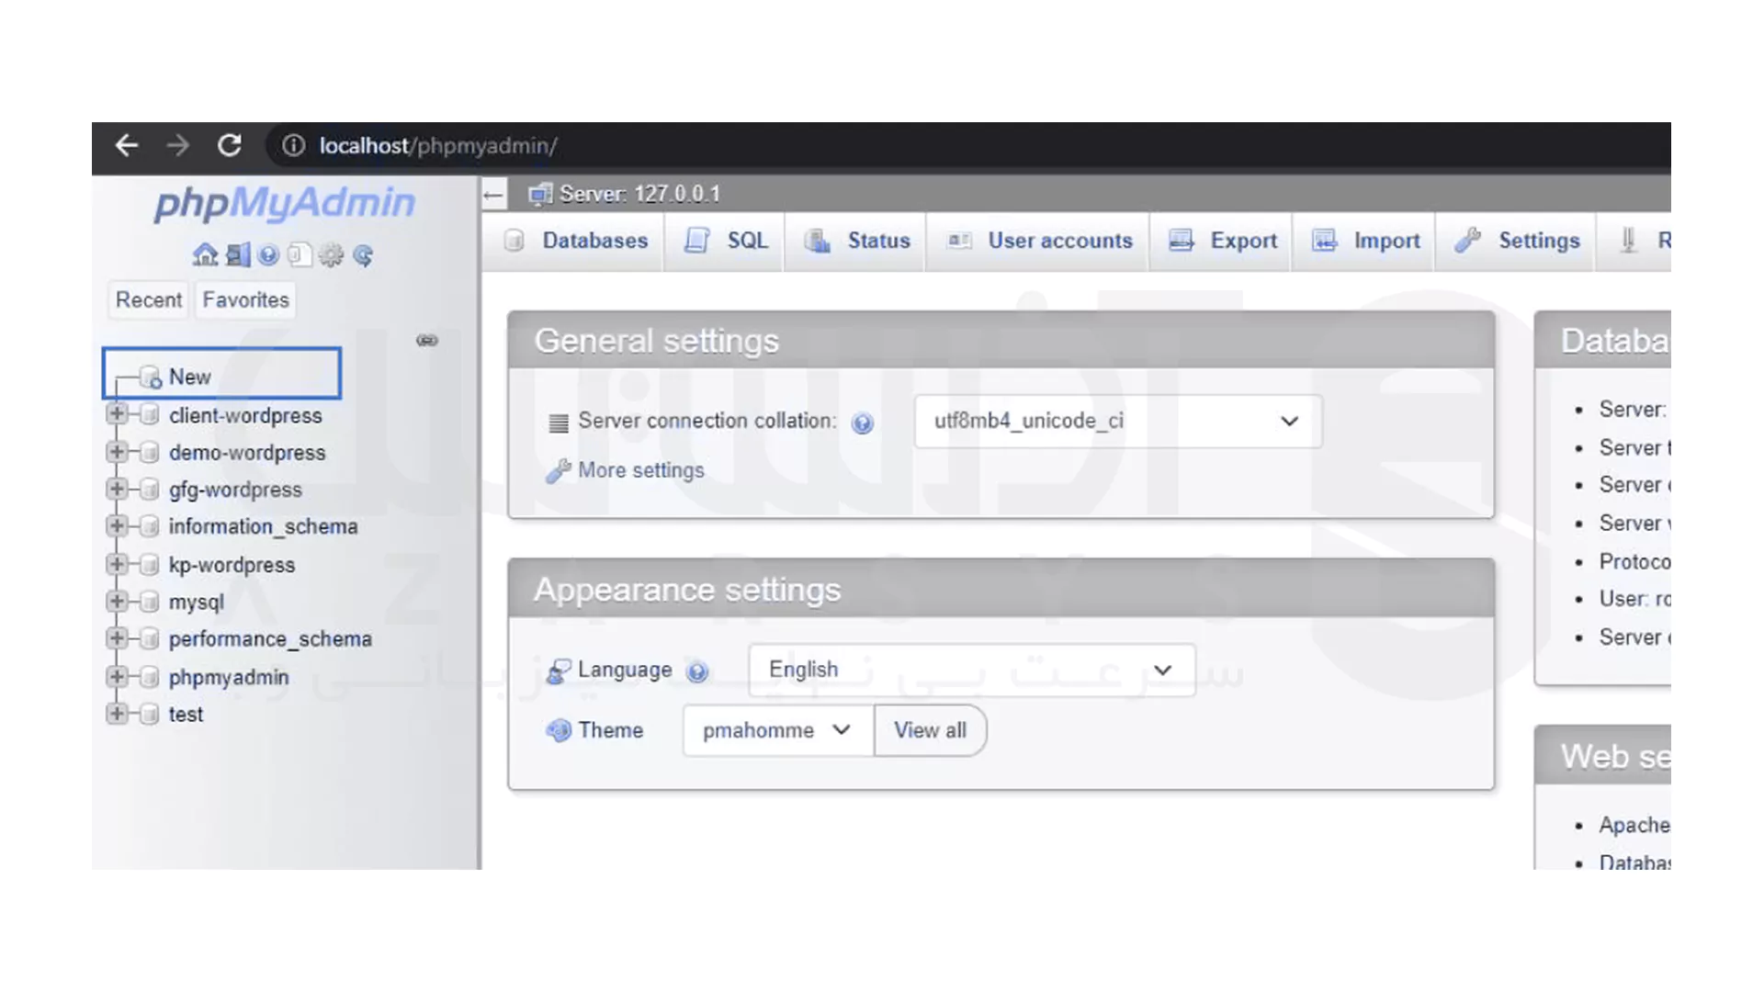This screenshot has height=992, width=1764.
Task: Open phpMyAdmin documentation blue question icon in sidebar
Action: [268, 254]
